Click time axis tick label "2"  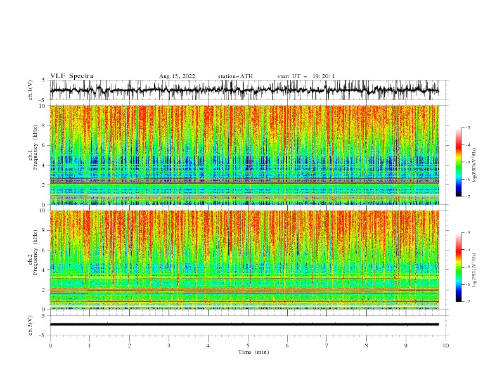129,346
